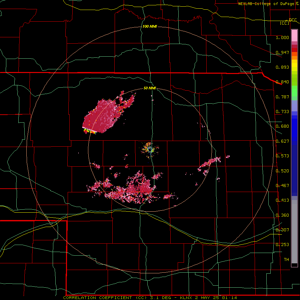The width and height of the screenshot is (300, 300).
Task: Click the multicolored clutter at radar center
Action: click(x=150, y=150)
